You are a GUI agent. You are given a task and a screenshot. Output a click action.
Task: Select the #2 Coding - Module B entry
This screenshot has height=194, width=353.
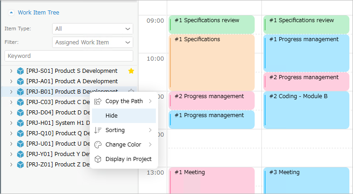point(306,110)
